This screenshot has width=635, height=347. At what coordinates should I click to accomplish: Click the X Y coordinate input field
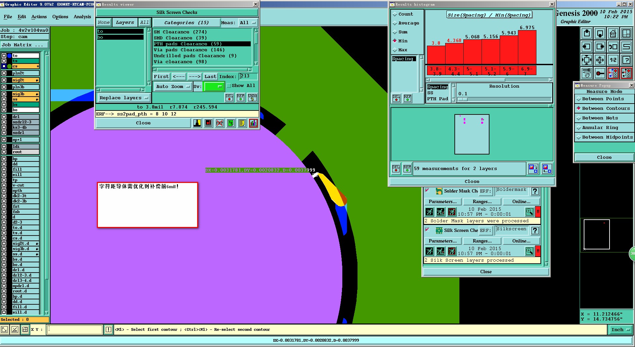(74, 329)
